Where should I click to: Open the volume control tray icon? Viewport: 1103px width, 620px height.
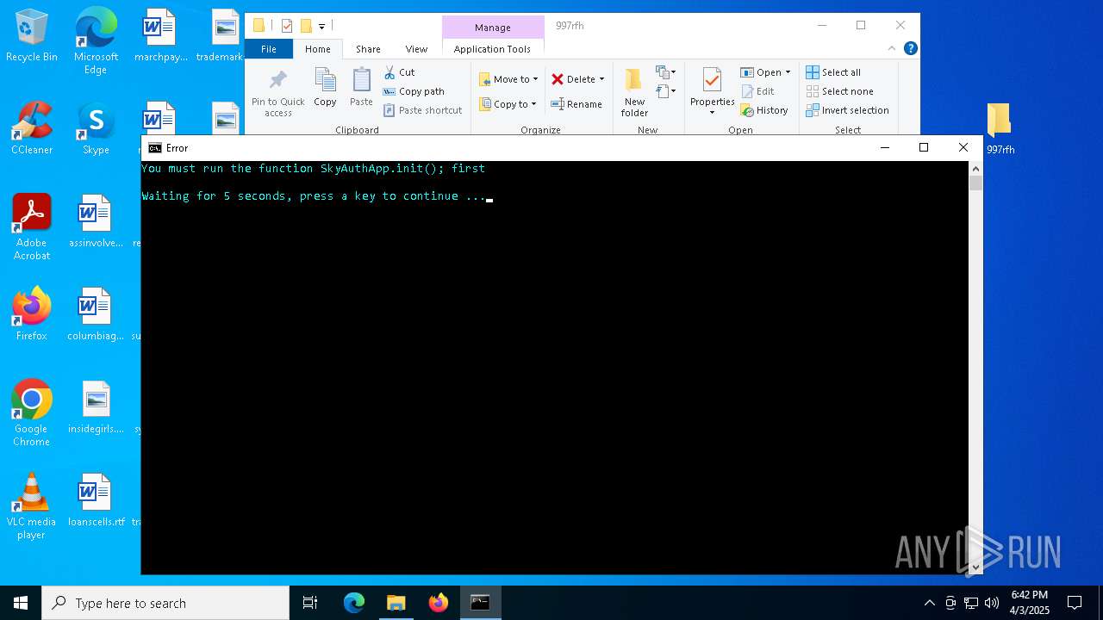tap(992, 603)
